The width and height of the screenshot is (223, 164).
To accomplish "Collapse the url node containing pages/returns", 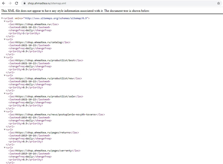I will (x=5, y=130).
